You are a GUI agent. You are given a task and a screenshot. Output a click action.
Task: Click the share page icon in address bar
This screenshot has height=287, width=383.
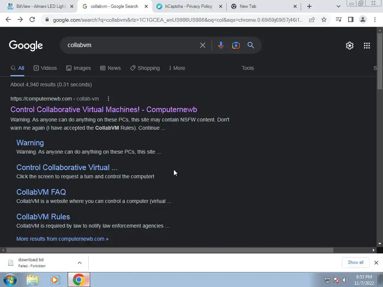click(x=312, y=20)
